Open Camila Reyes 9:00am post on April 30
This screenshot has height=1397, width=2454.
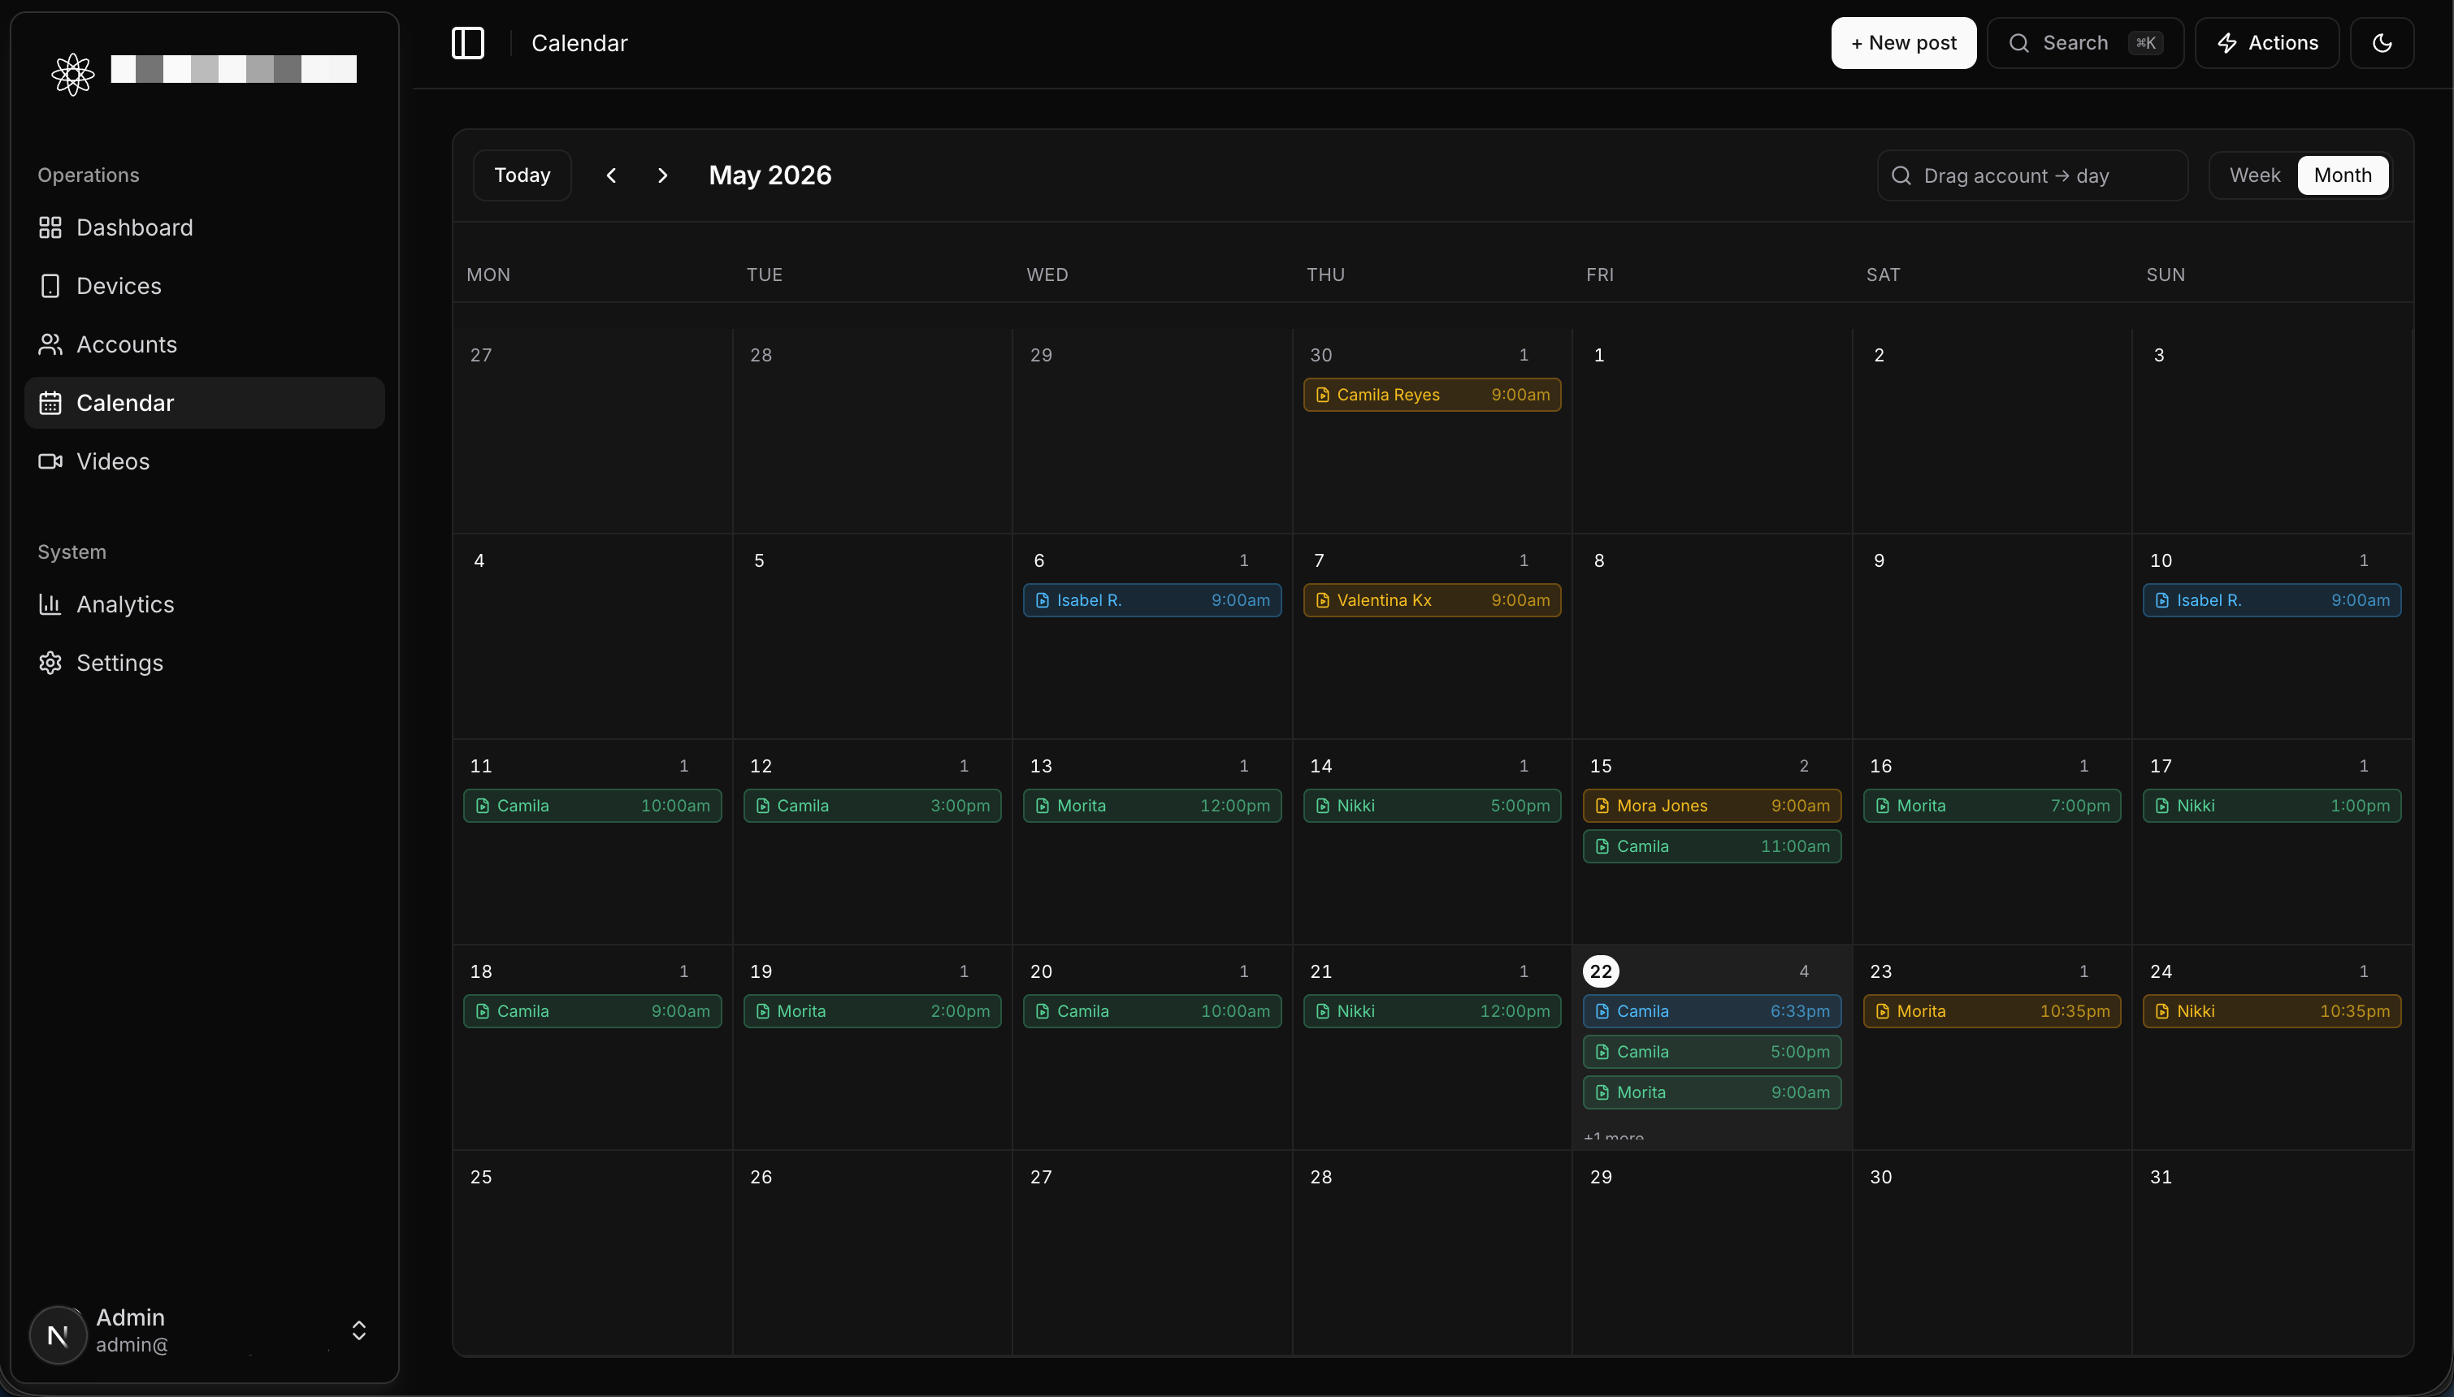[1432, 396]
